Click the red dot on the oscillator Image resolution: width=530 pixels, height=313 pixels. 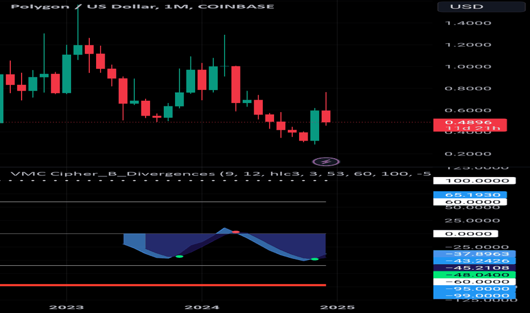point(235,232)
